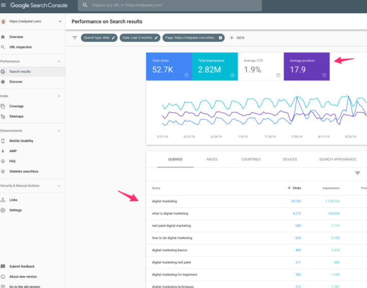Open Settings in sidebar
The width and height of the screenshot is (367, 288).
pyautogui.click(x=15, y=210)
